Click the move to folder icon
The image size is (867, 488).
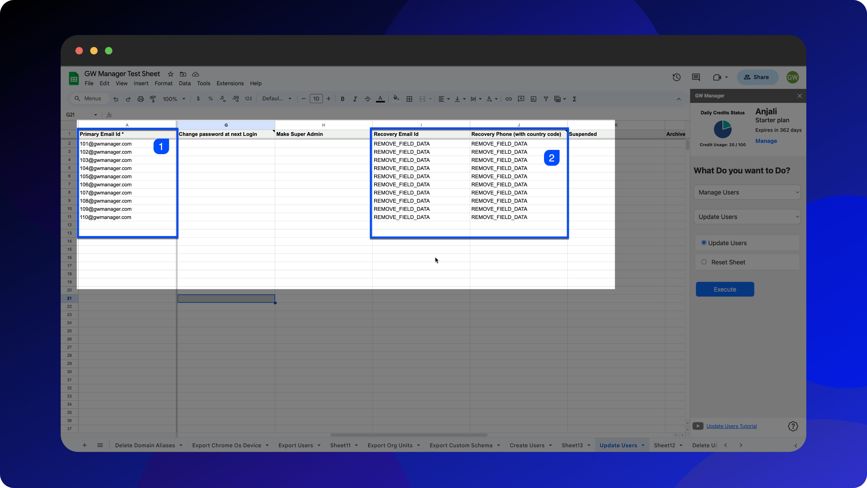(x=183, y=74)
